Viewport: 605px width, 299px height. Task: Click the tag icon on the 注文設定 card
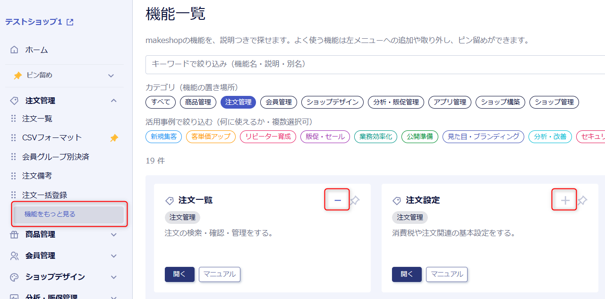(397, 201)
